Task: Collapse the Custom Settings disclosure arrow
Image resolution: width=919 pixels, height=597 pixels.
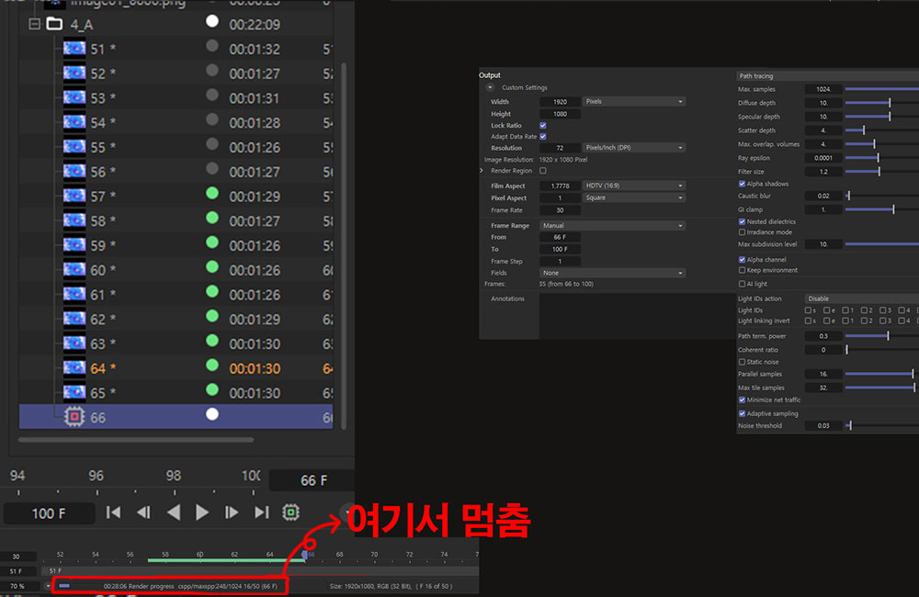Action: (490, 87)
